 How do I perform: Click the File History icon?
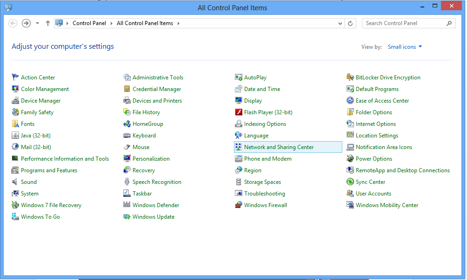(127, 112)
